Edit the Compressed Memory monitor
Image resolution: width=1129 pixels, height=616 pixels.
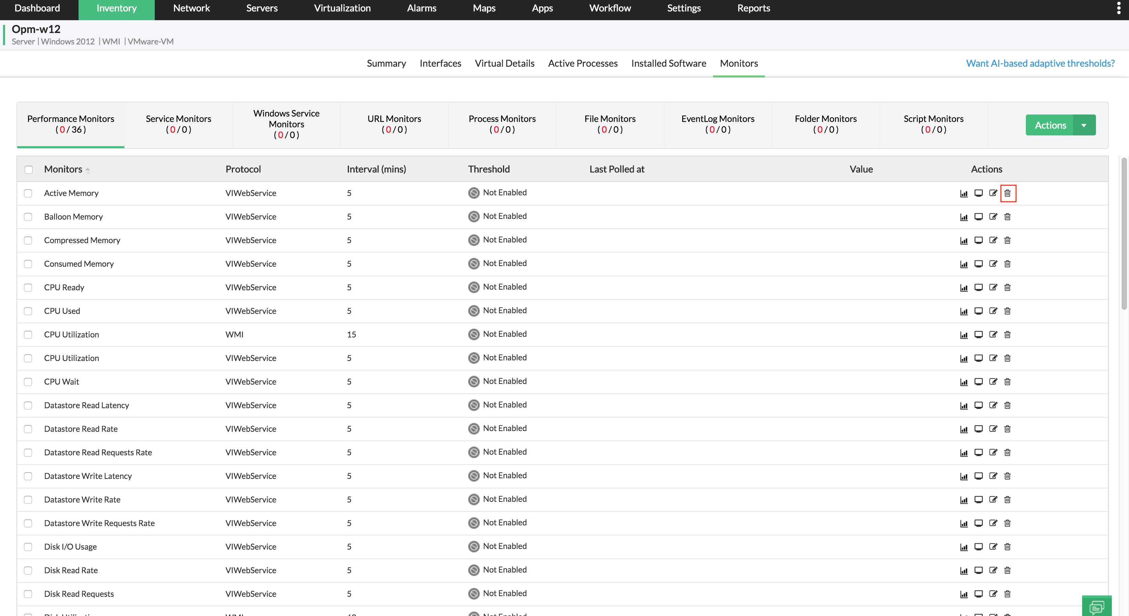tap(993, 240)
